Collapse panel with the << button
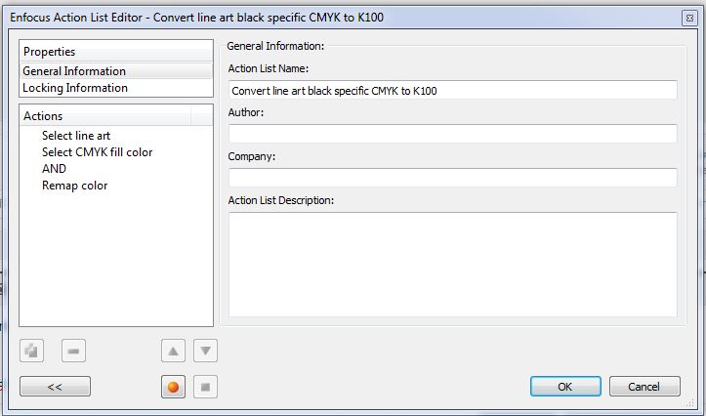Screen dimensions: 706x416 pyautogui.click(x=55, y=387)
